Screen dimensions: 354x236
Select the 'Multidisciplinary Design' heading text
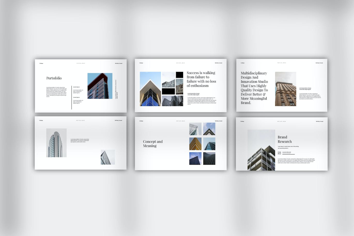(x=254, y=88)
